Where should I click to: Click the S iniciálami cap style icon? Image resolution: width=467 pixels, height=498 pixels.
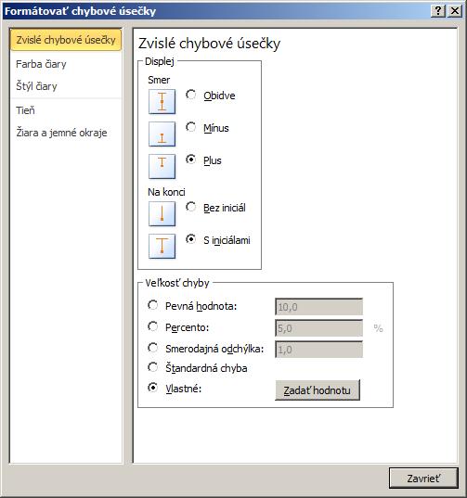[x=162, y=246]
